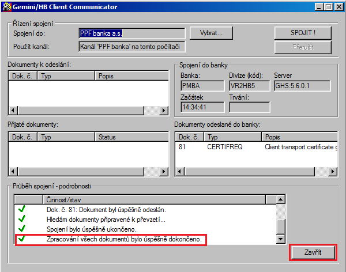
Task: Click 'Dok. č.' column header in 'Dokumenty odeslané do banky'
Action: [x=190, y=137]
